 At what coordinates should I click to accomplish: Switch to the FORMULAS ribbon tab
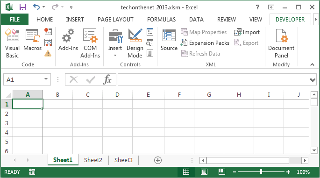(161, 20)
